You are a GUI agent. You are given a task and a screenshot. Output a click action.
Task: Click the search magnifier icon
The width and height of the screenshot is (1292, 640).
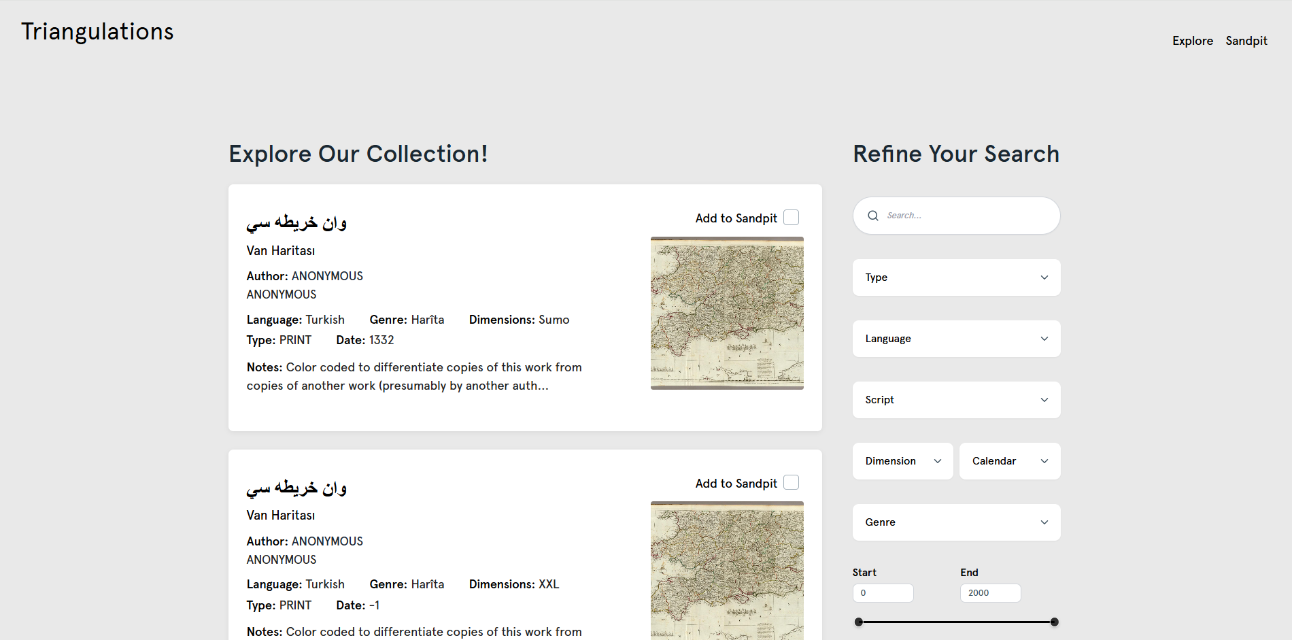coord(873,216)
